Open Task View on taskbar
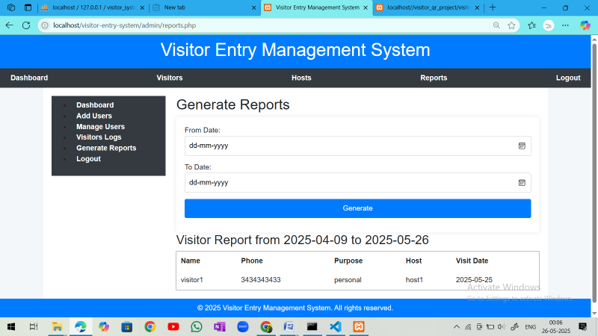The width and height of the screenshot is (598, 336). 34,327
